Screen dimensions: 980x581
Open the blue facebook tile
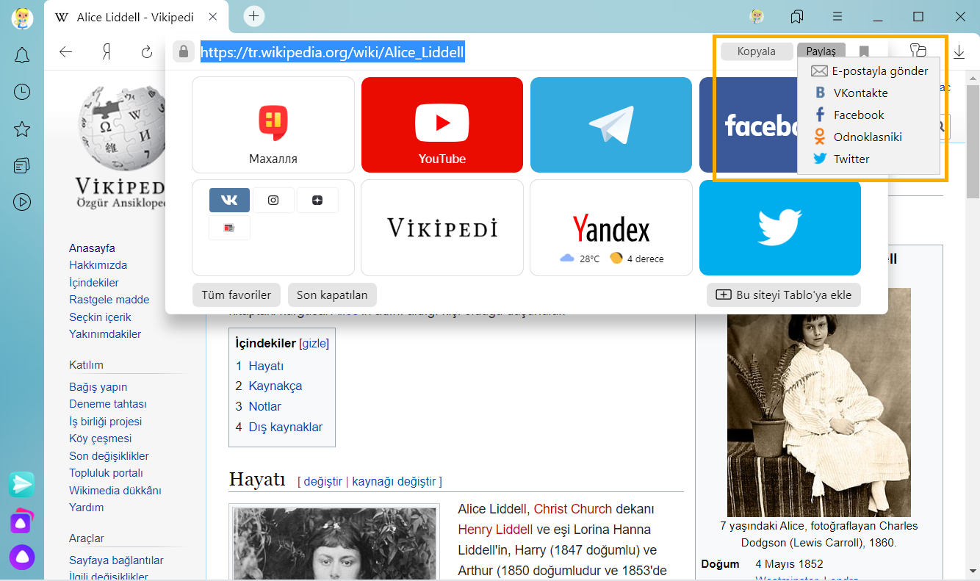(748, 125)
